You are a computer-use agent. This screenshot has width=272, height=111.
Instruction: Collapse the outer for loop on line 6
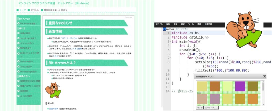(x=170, y=54)
